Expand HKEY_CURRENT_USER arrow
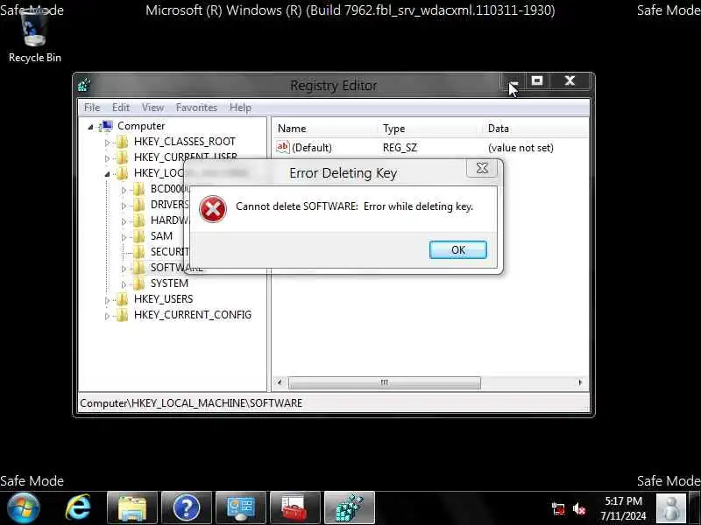This screenshot has height=525, width=701. click(107, 158)
